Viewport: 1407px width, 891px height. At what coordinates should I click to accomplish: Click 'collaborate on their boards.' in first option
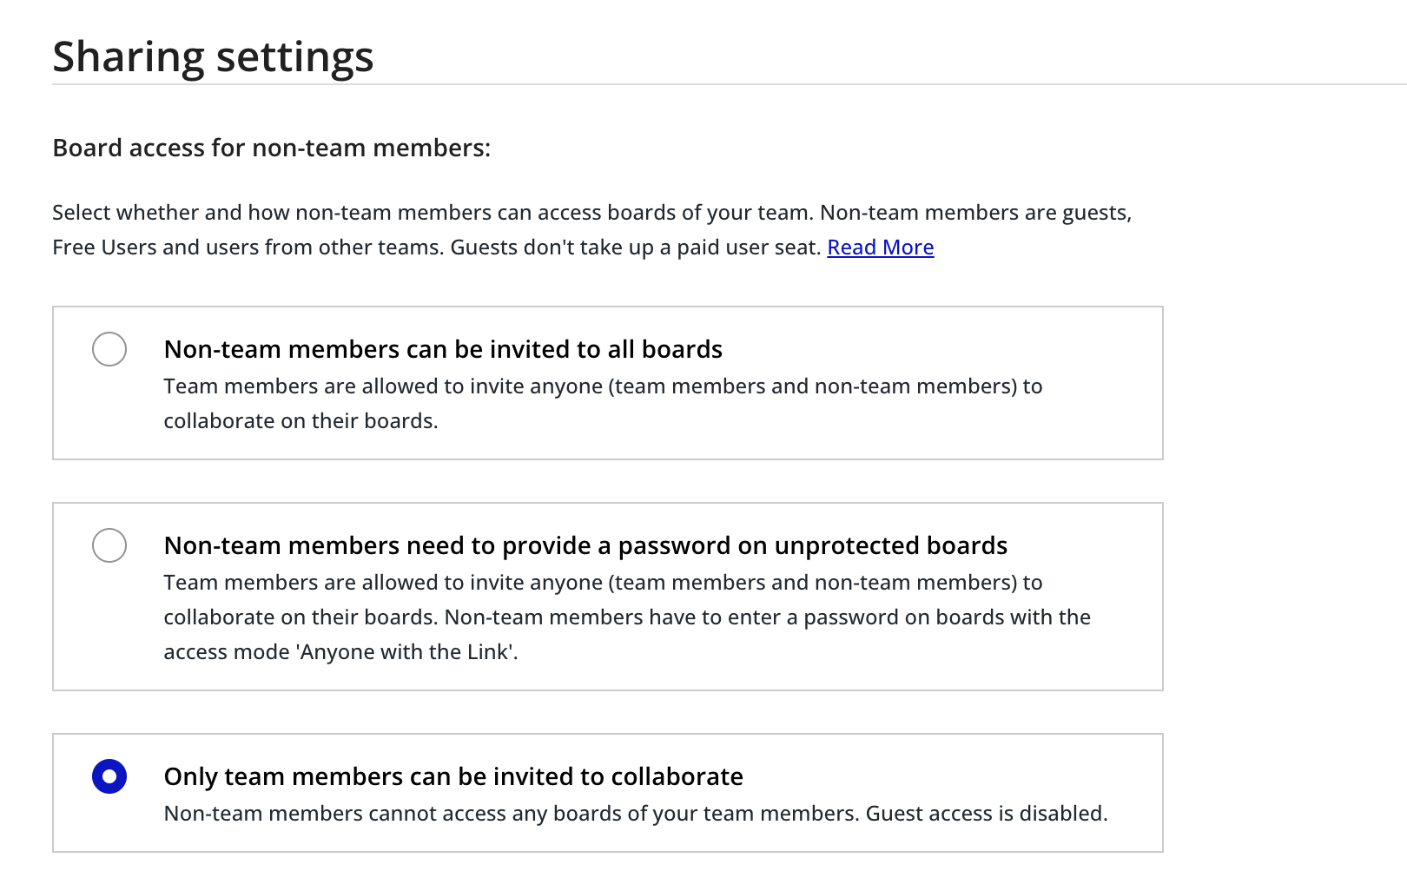pyautogui.click(x=301, y=421)
